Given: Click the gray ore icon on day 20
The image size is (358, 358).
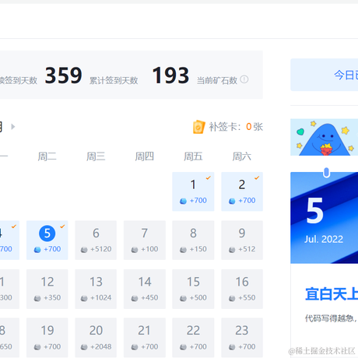Looking at the screenshot, I should (x=84, y=347).
